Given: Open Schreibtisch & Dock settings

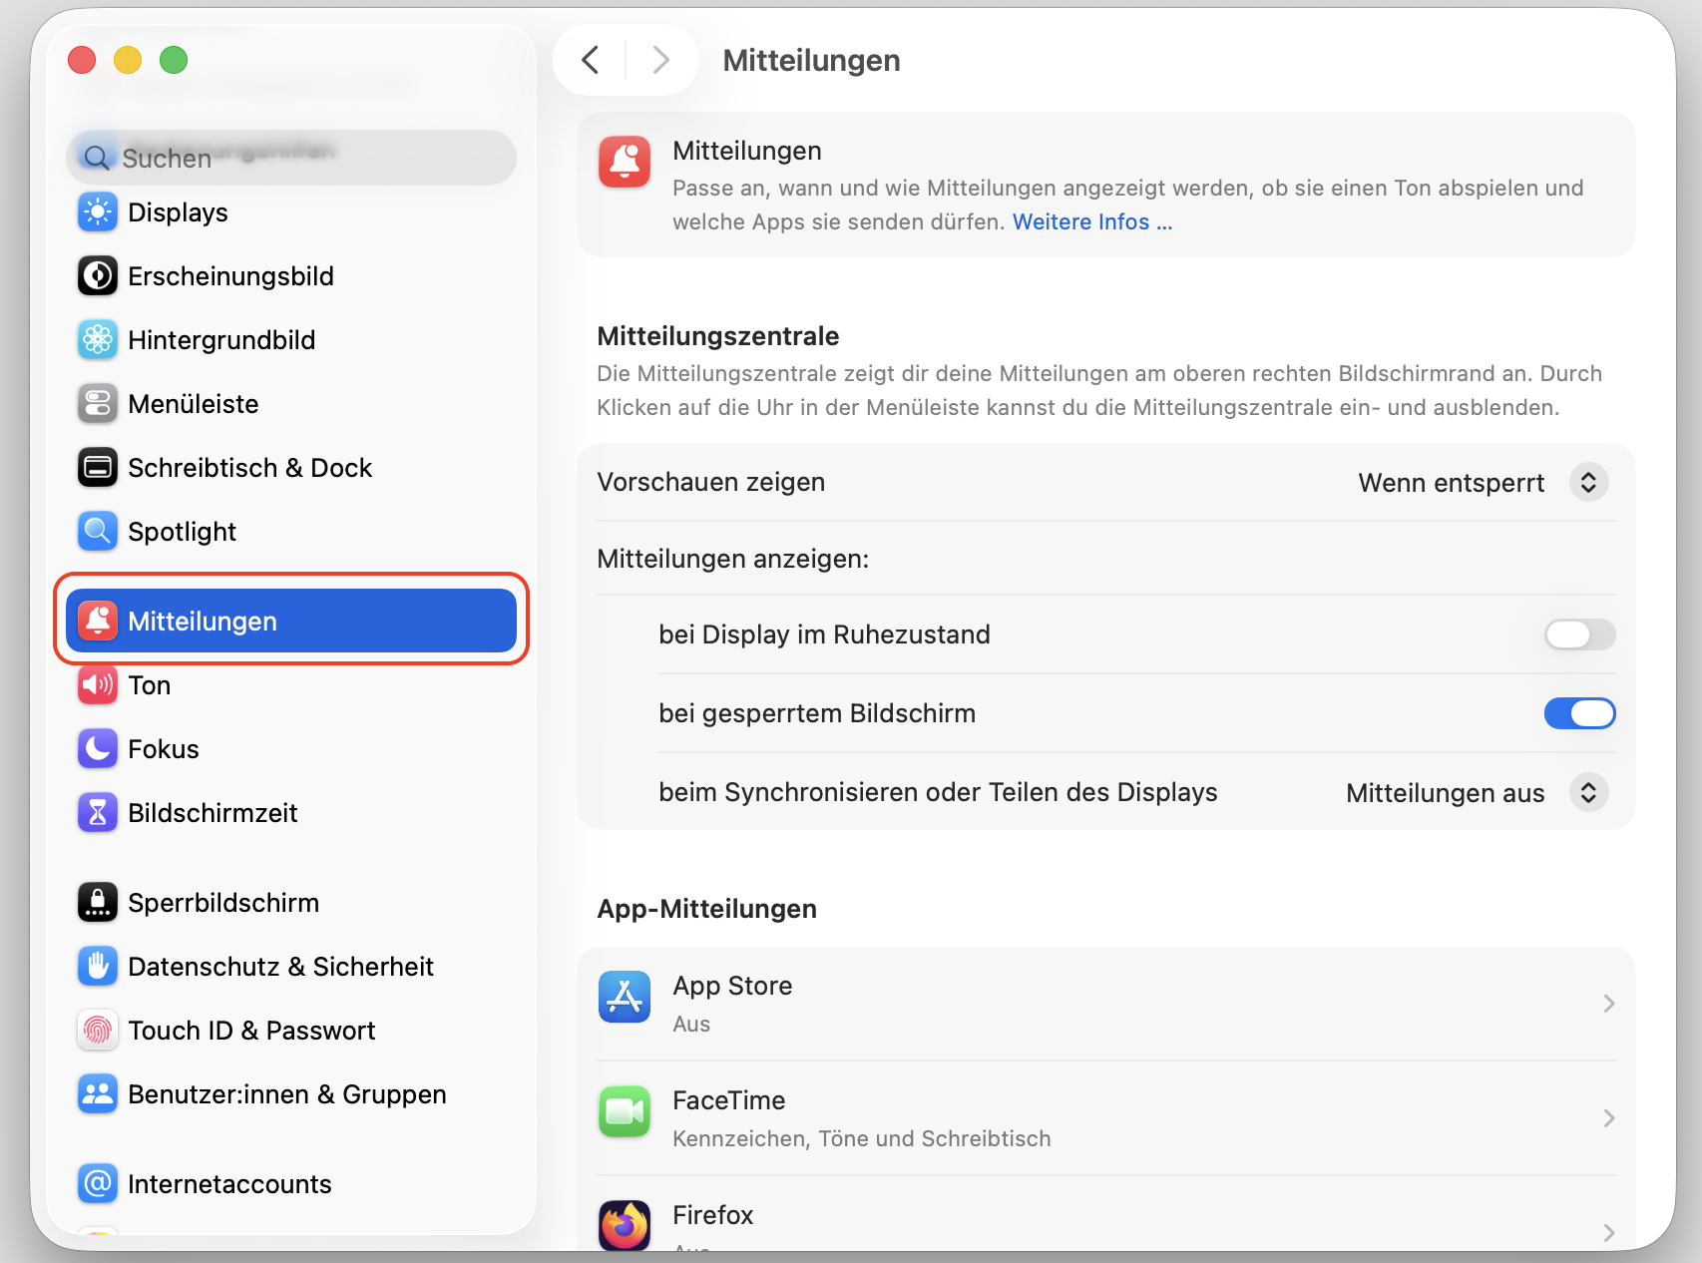Looking at the screenshot, I should (x=291, y=468).
